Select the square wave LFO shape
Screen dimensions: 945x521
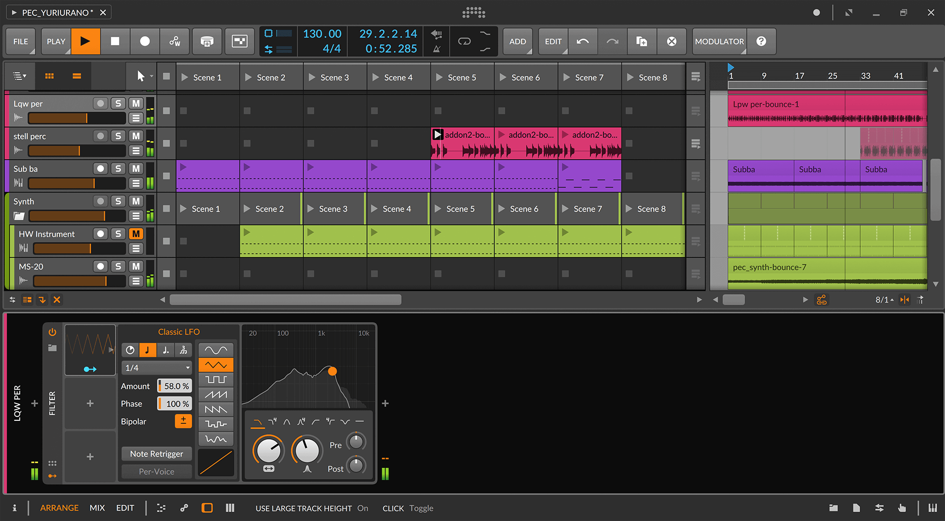[216, 379]
